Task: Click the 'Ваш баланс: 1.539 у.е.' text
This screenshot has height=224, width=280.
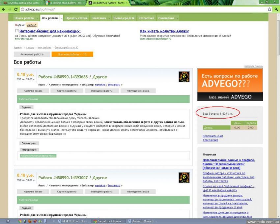Action: coord(218,114)
